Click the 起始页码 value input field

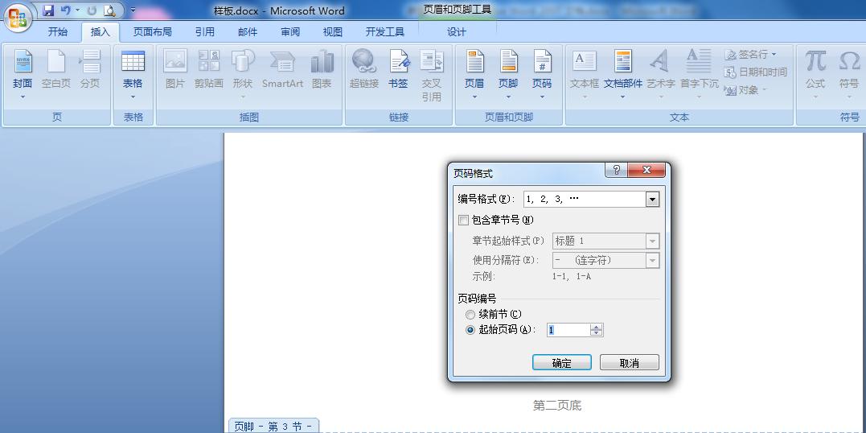568,330
